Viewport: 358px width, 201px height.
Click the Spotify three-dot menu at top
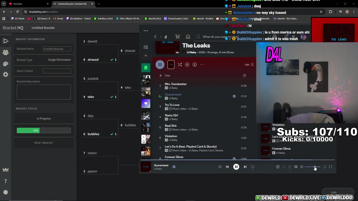click(146, 31)
